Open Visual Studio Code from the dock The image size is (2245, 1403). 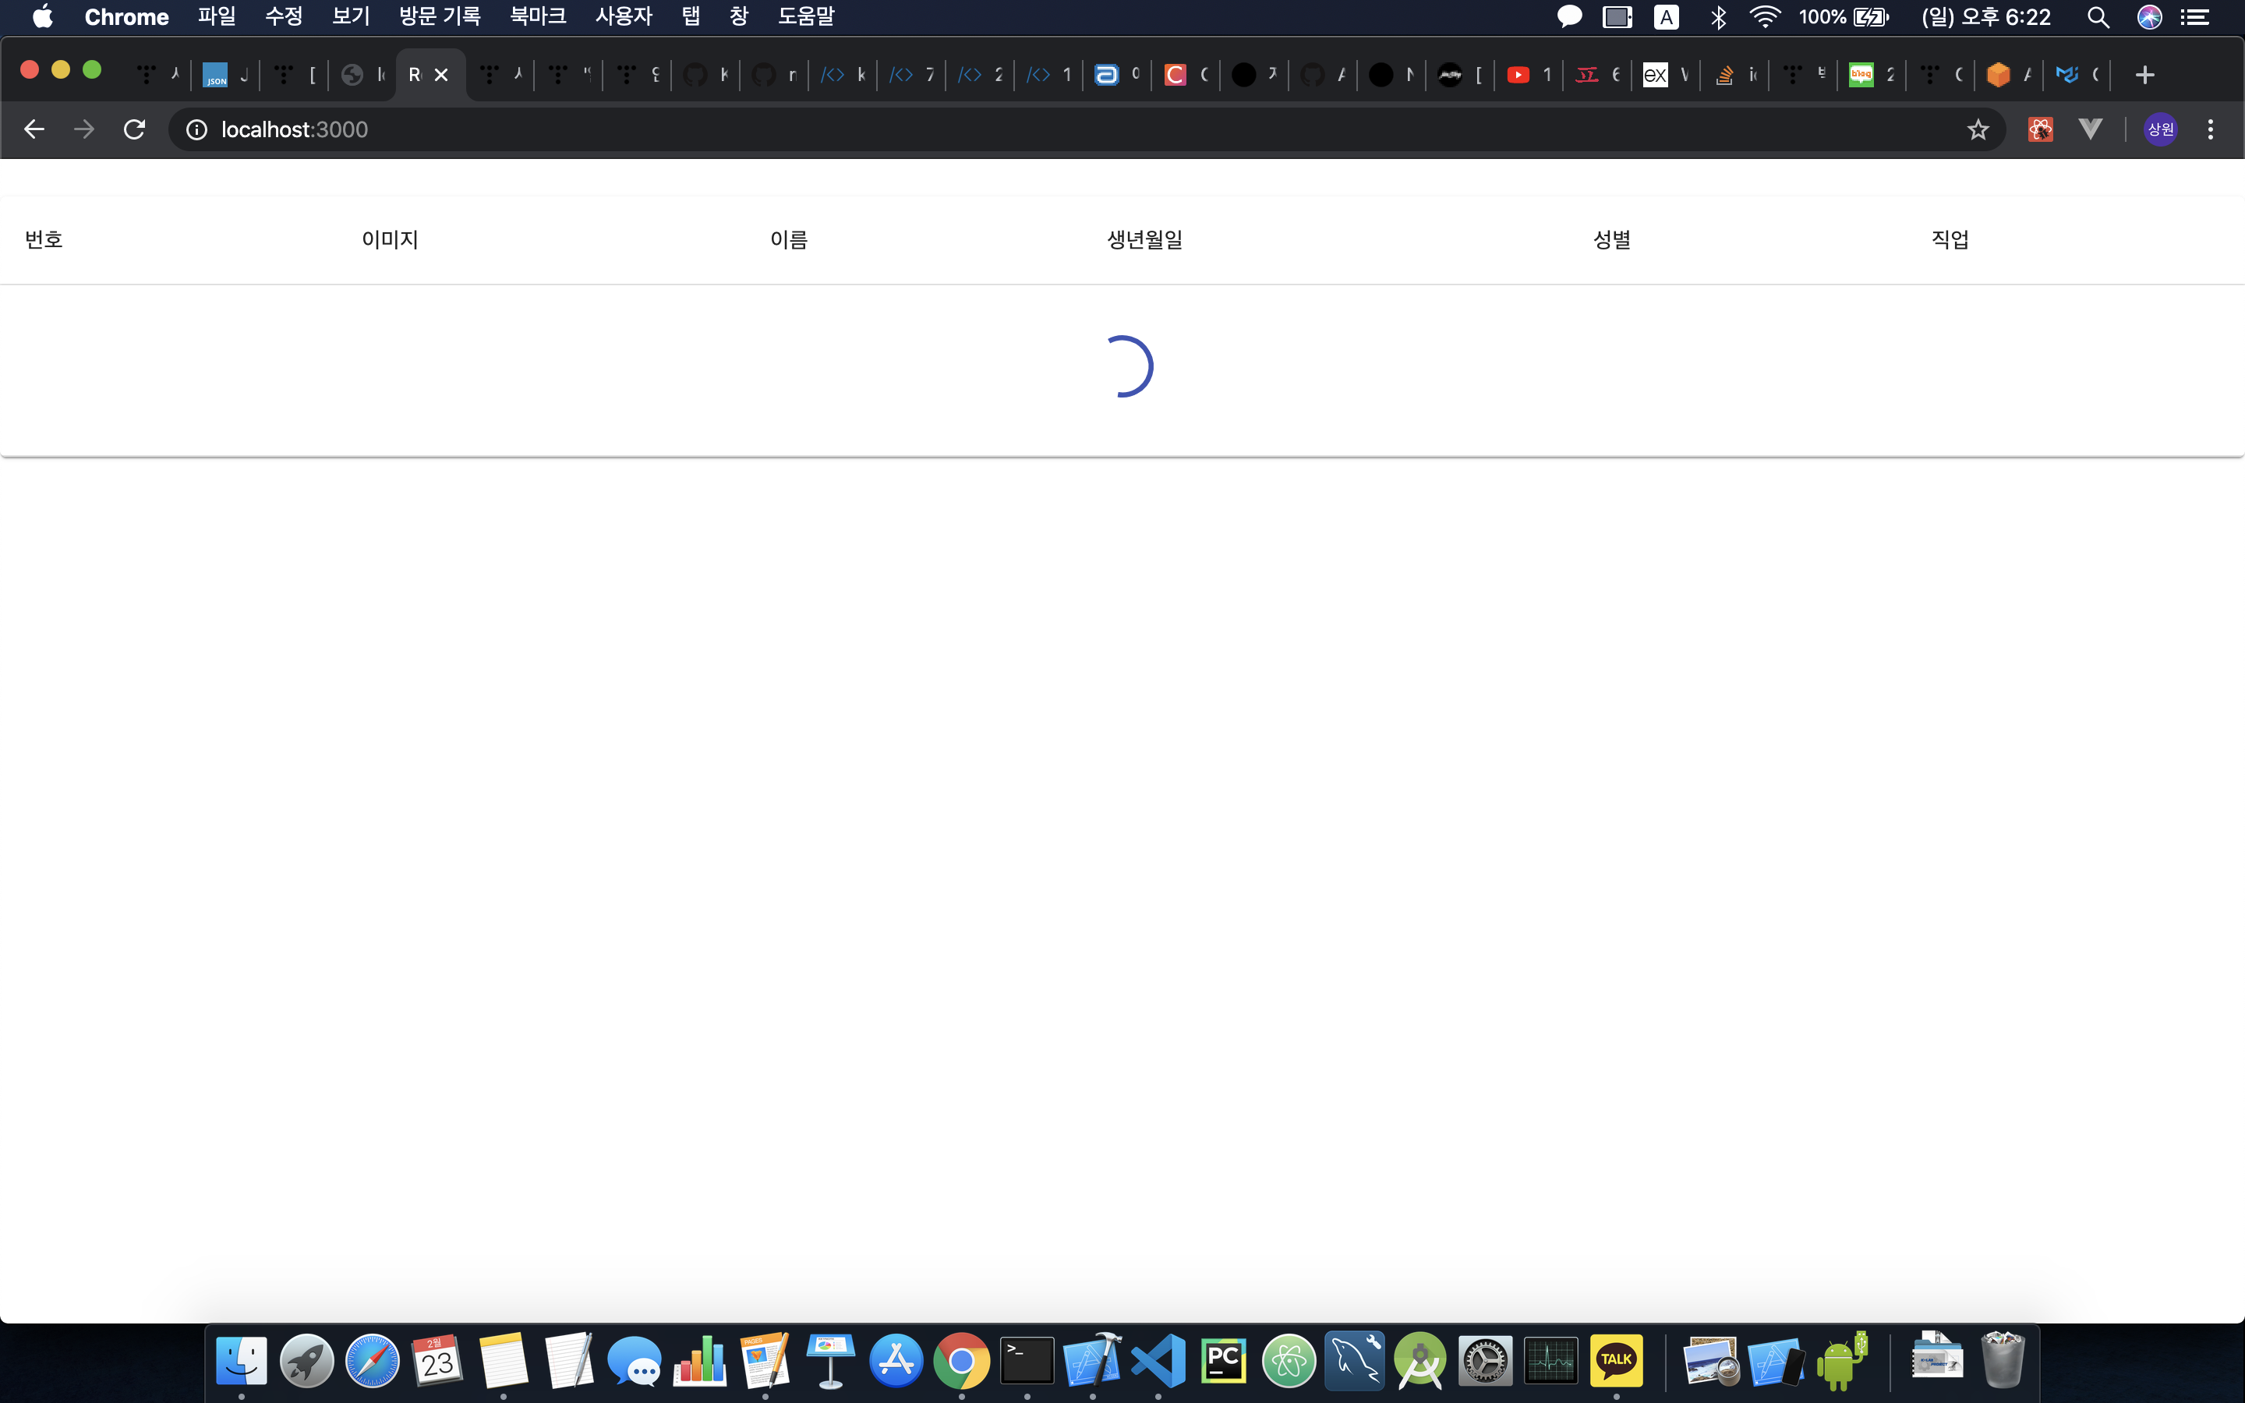[1158, 1361]
